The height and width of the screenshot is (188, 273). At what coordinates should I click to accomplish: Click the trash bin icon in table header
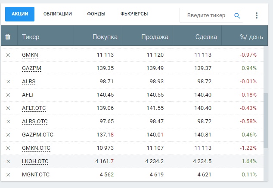click(8, 36)
